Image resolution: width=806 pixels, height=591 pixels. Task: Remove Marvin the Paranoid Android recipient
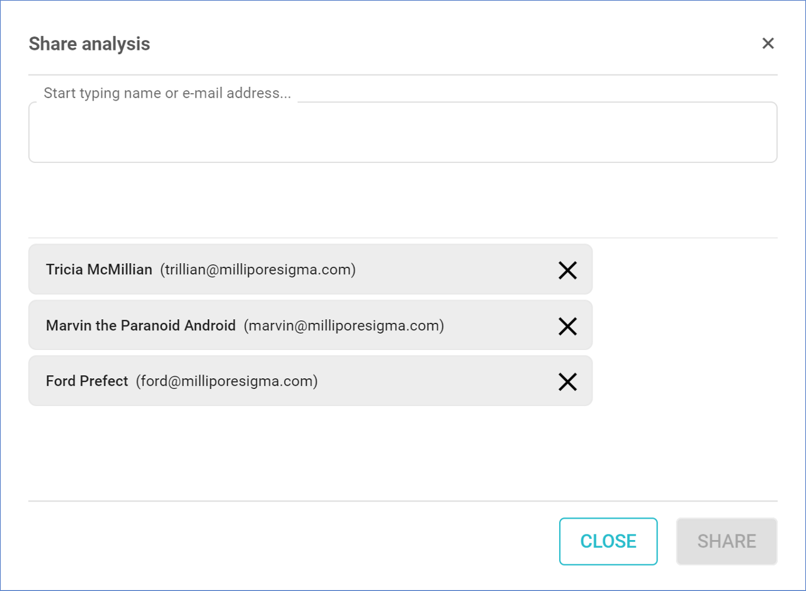pyautogui.click(x=567, y=326)
